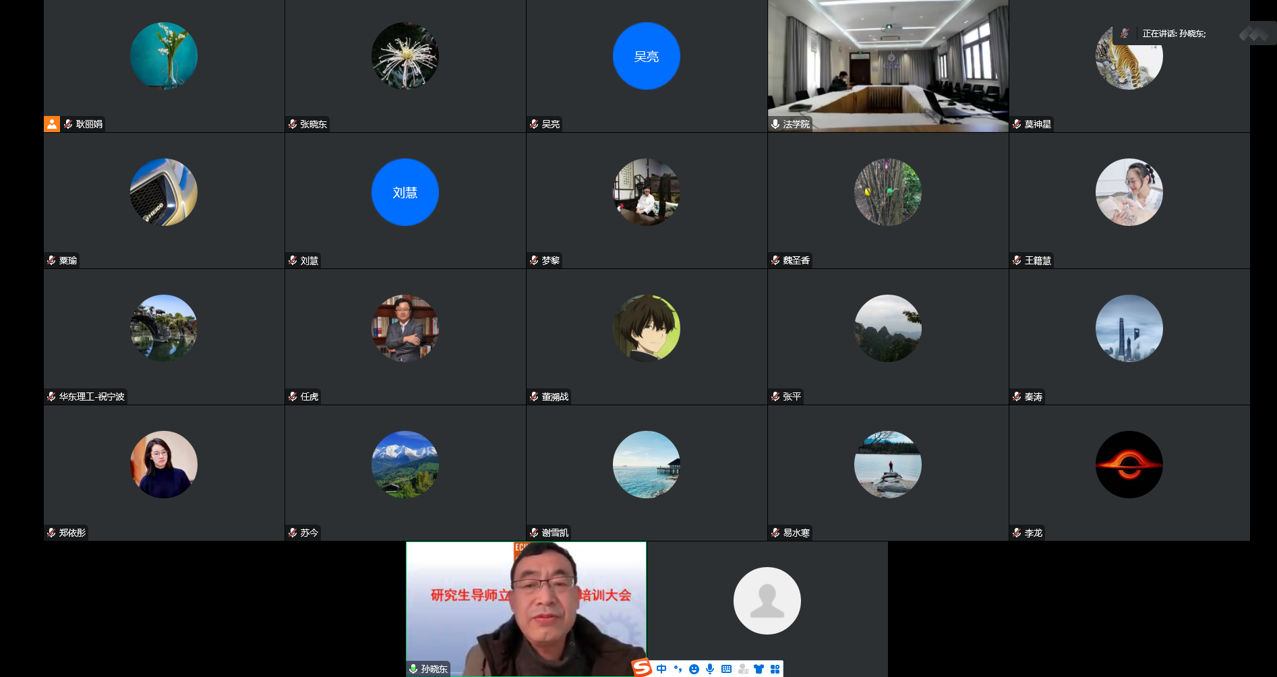Toggle punctuation mode in Sogou input bar
Viewport: 1277px width, 677px height.
point(678,669)
